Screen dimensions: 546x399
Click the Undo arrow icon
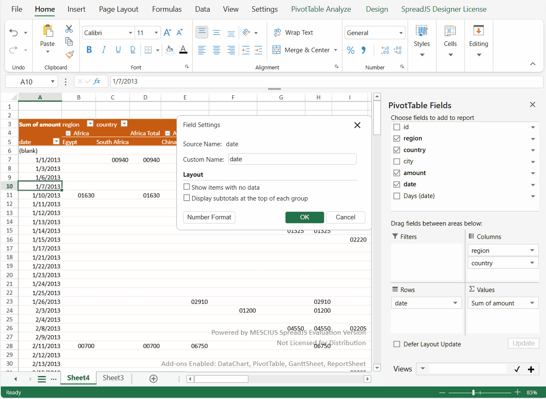pyautogui.click(x=14, y=33)
